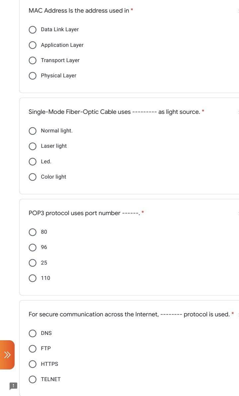The height and width of the screenshot is (396, 239).
Task: Choose Color light option
Action: point(32,177)
